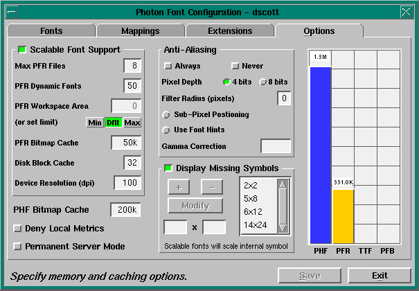Image resolution: width=419 pixels, height=291 pixels.
Task: Select 8 bits pixel depth
Action: (x=263, y=82)
